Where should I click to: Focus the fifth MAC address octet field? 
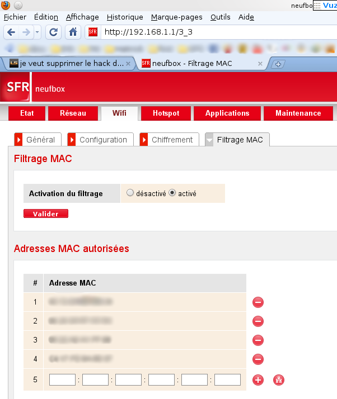coord(194,379)
